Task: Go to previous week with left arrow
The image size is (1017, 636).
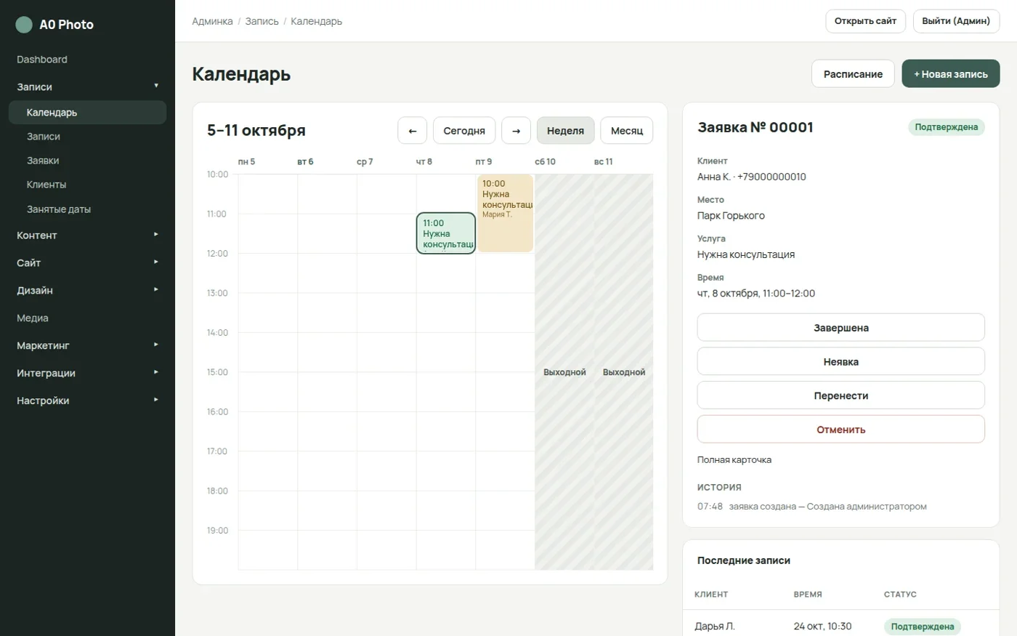Action: (x=413, y=131)
